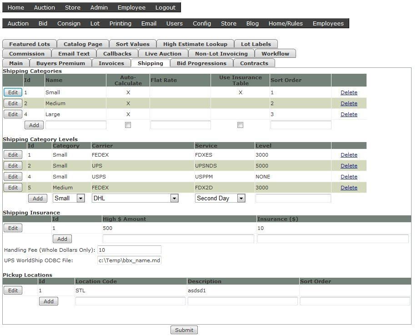Open the top Store menu beside Admin
The height and width of the screenshot is (336, 417).
pos(73,7)
